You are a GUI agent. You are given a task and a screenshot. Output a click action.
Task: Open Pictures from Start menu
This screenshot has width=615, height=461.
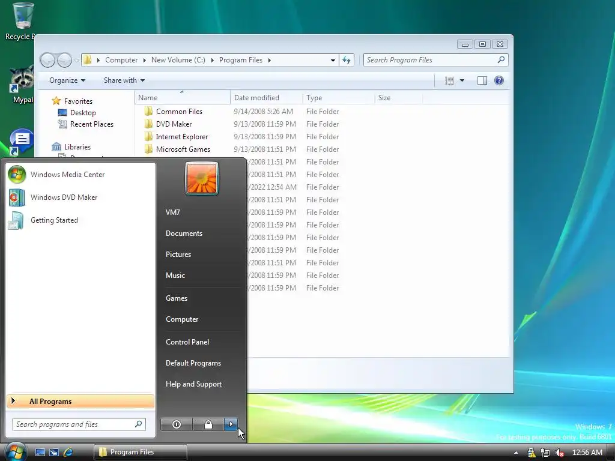click(x=178, y=255)
